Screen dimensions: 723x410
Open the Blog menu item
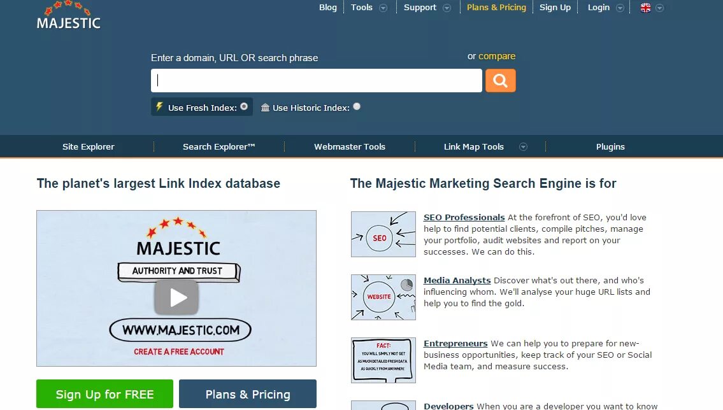(328, 8)
